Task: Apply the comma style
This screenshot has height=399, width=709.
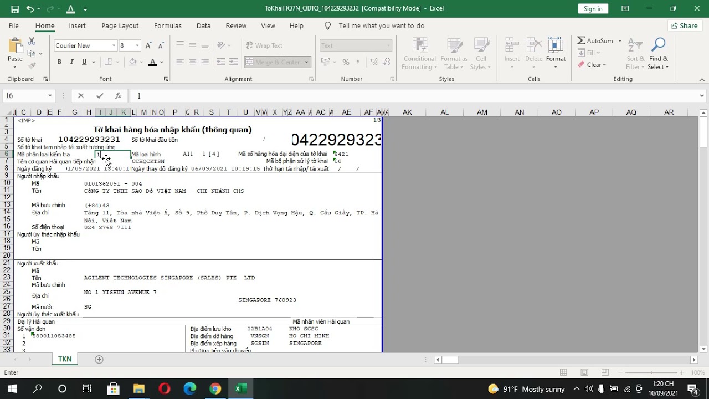Action: (359, 62)
